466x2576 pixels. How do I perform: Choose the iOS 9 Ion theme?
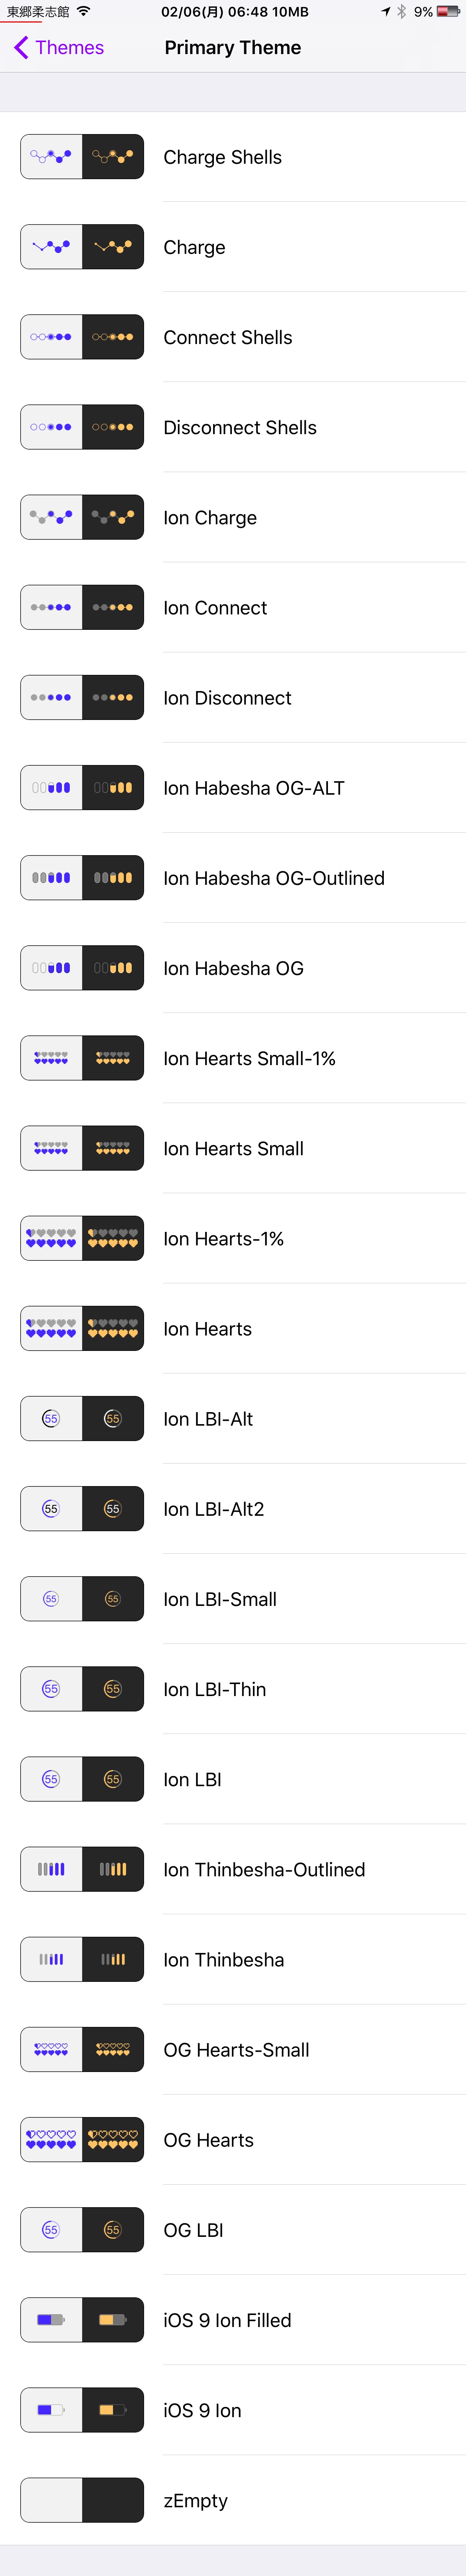pyautogui.click(x=233, y=2410)
